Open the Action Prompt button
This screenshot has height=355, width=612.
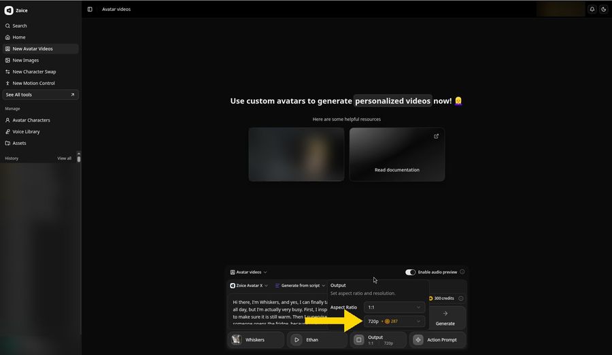pyautogui.click(x=437, y=340)
